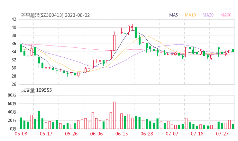238x141 pixels.
Task: Click the 38 price axis label
Action: pos(14,36)
